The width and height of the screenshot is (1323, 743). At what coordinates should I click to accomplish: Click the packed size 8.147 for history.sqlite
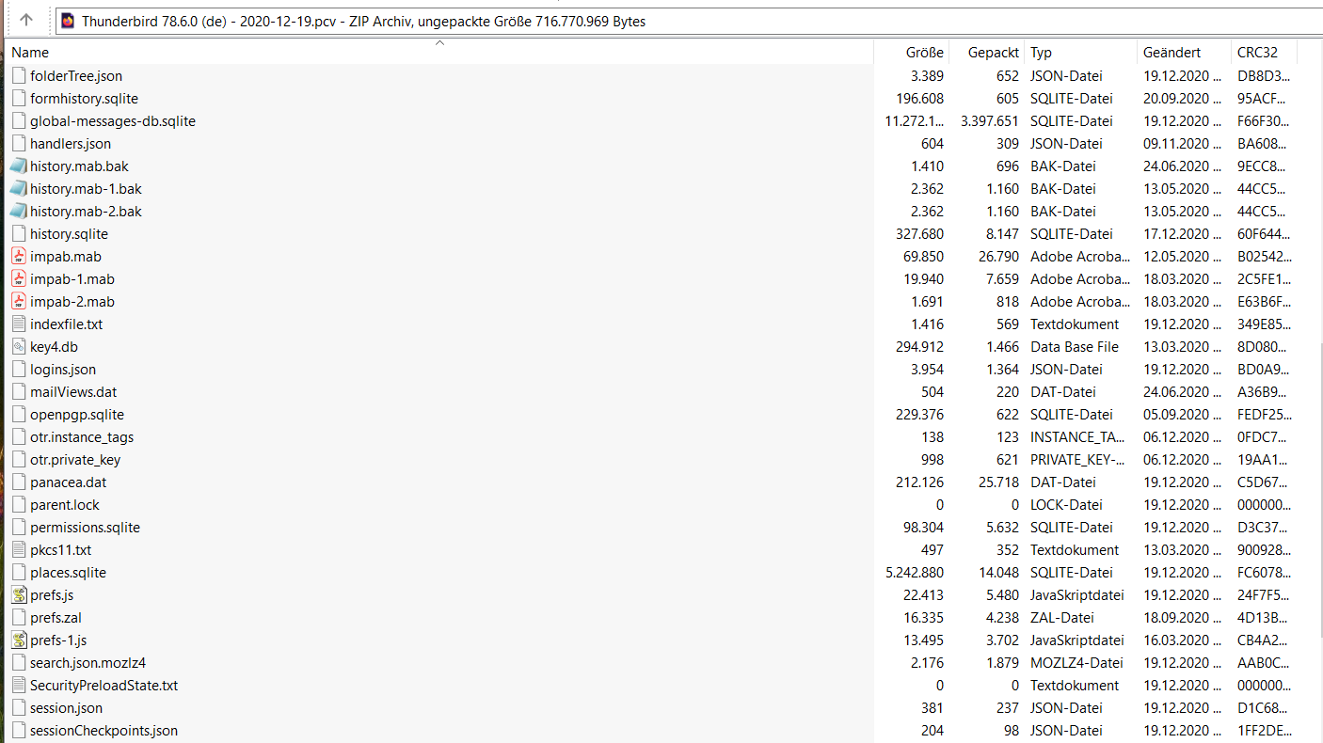(1002, 234)
